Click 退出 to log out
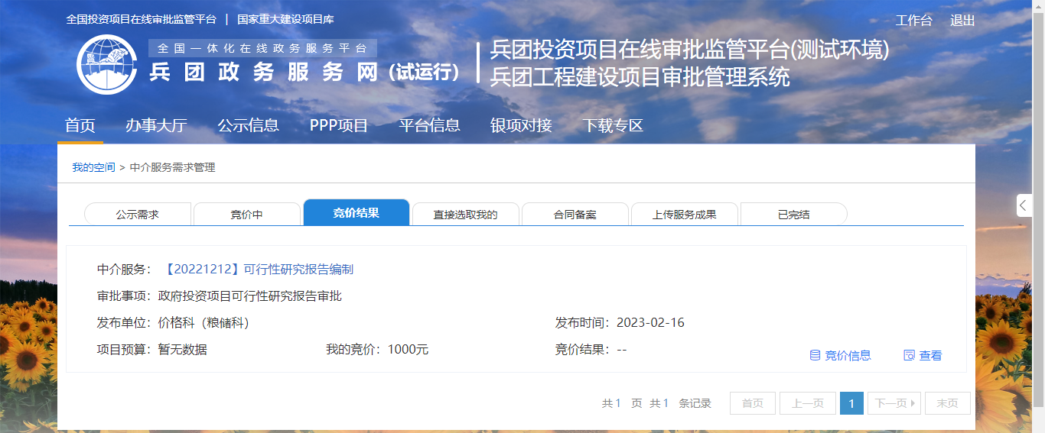 [962, 21]
